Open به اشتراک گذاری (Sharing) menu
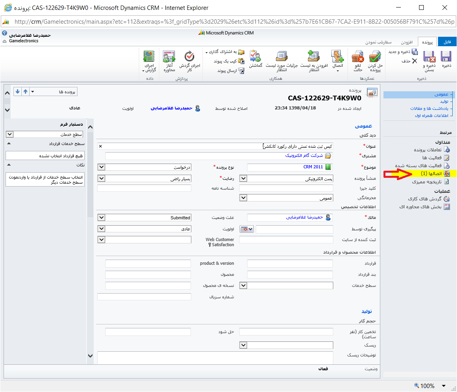The height and width of the screenshot is (392, 457). pos(225,52)
